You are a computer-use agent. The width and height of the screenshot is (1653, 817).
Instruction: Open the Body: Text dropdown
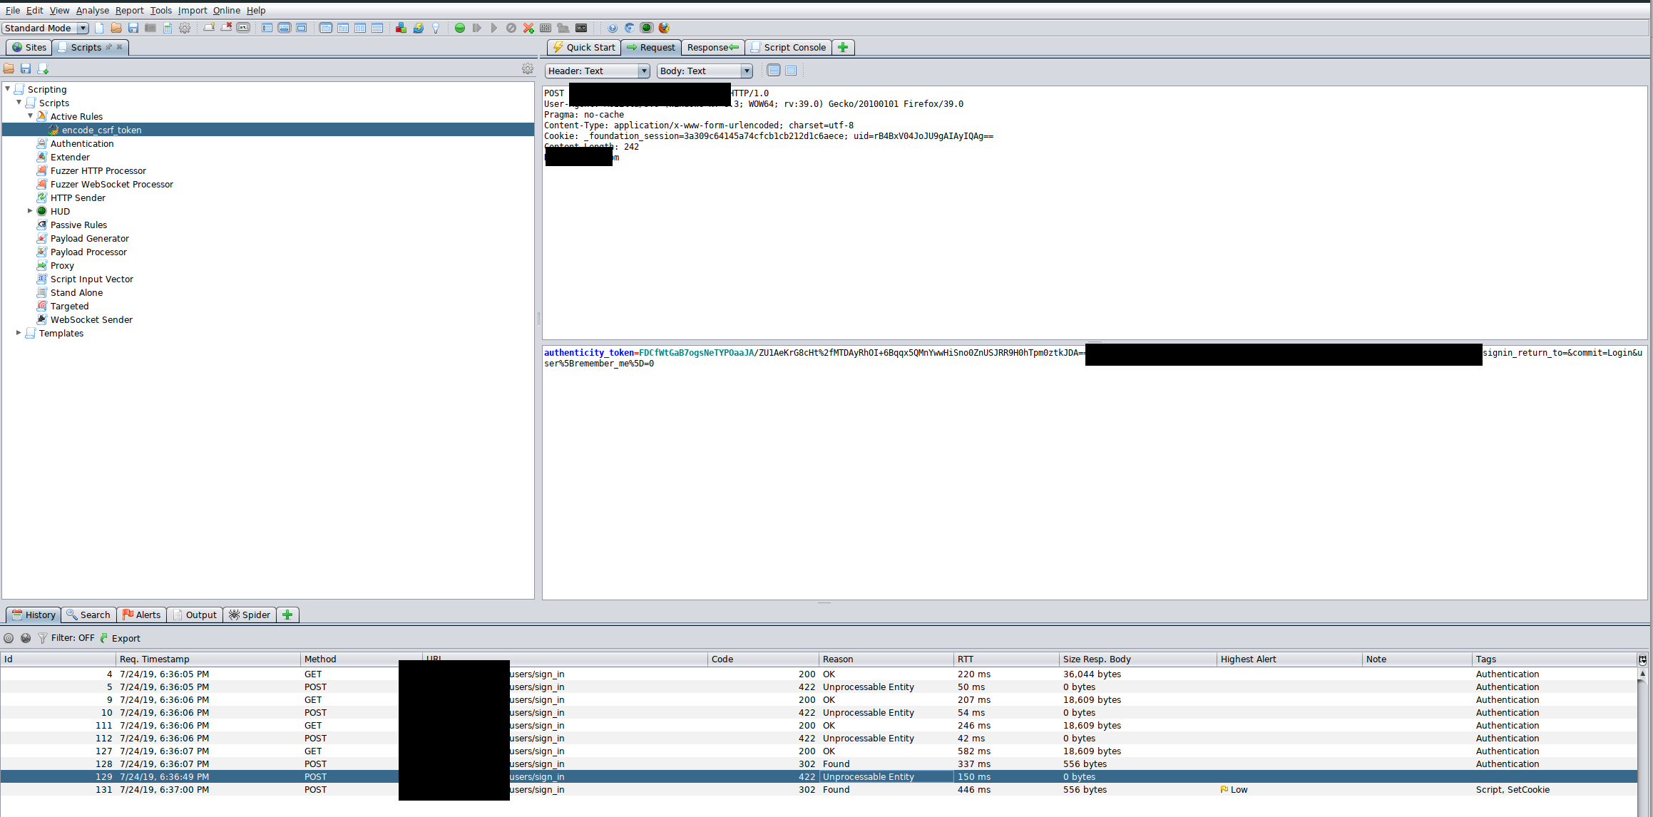[x=705, y=71]
